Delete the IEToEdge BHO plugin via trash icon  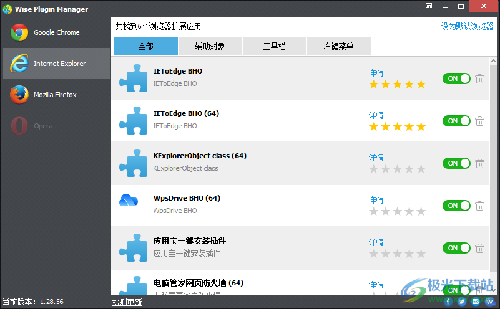point(479,78)
